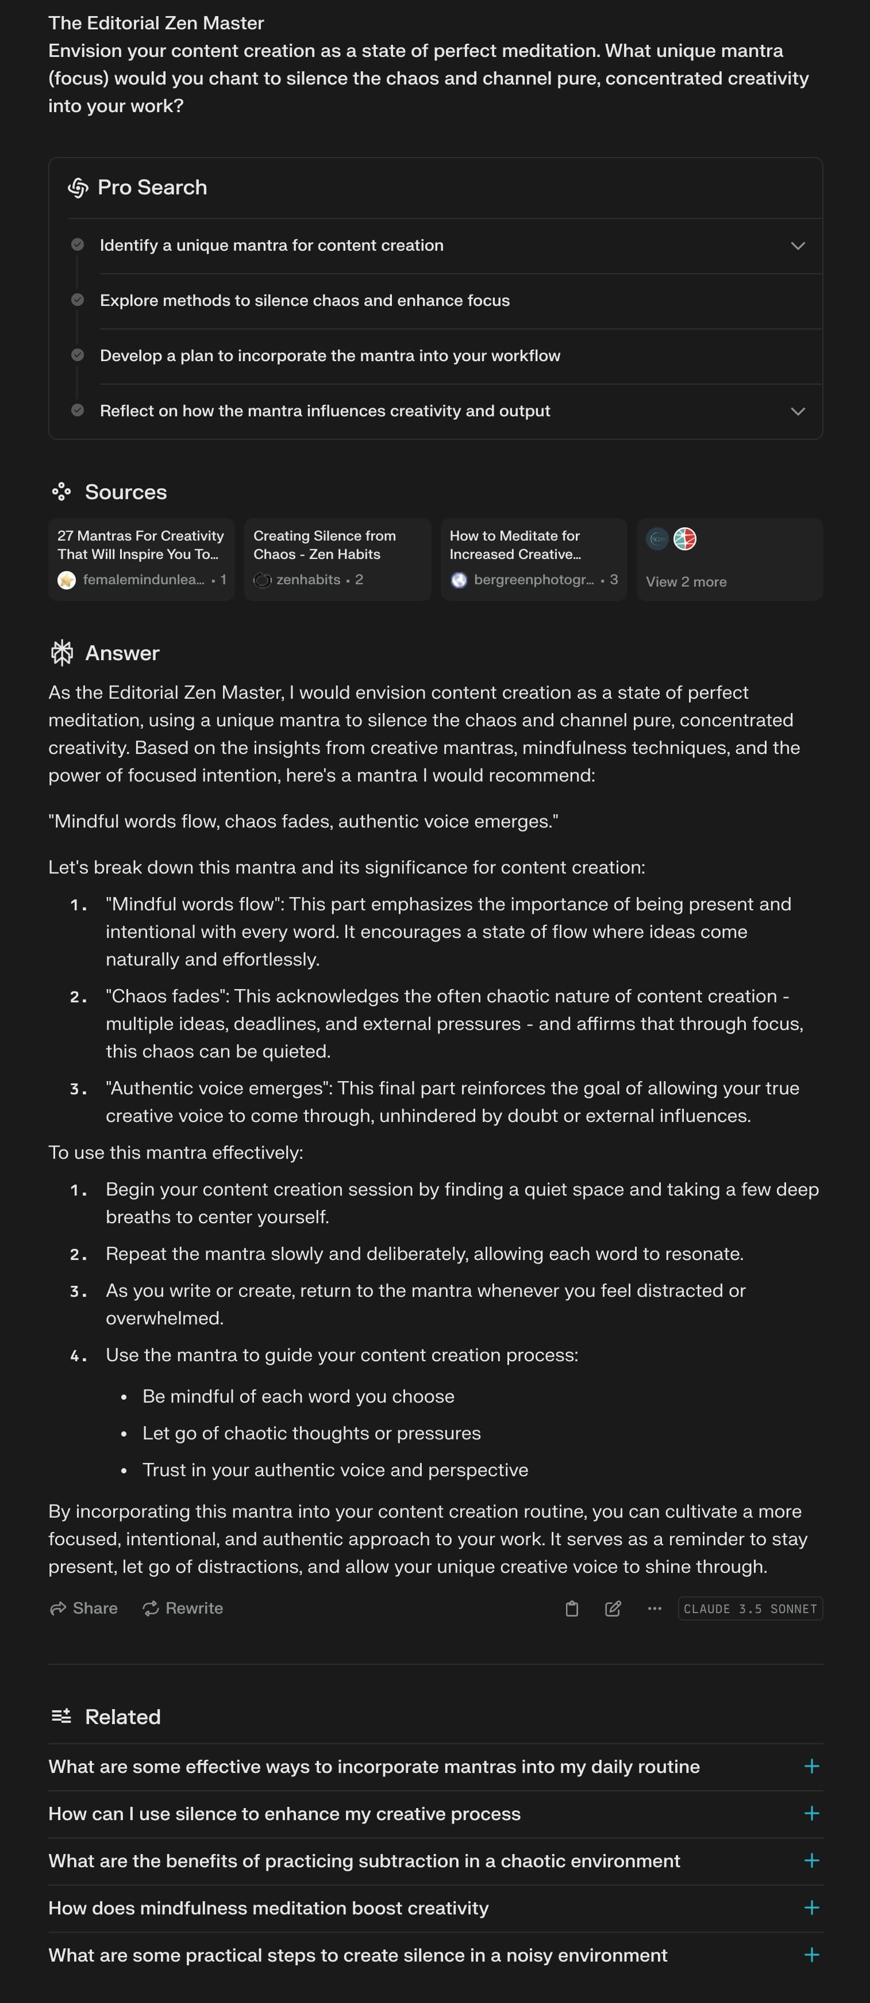The image size is (870, 2003).
Task: Open the three-dot more options menu
Action: click(654, 1608)
